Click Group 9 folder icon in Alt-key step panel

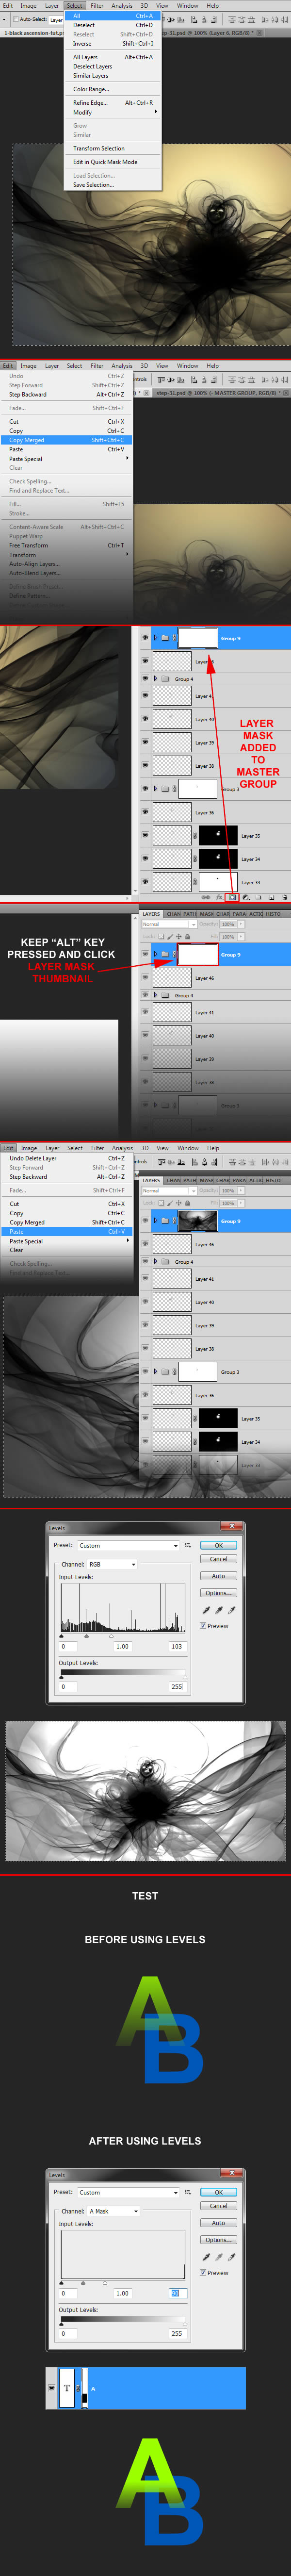click(x=165, y=954)
